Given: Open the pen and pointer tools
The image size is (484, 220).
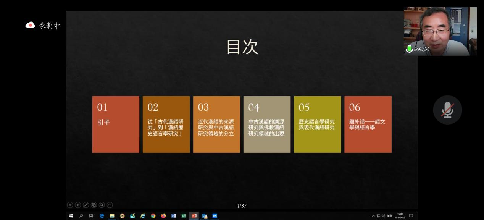Looking at the screenshot, I should [86, 205].
